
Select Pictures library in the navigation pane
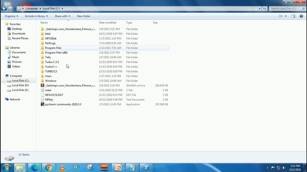(x=17, y=62)
